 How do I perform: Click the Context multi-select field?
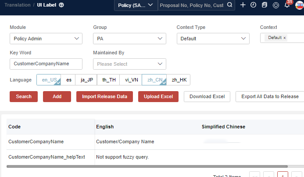[x=282, y=38]
